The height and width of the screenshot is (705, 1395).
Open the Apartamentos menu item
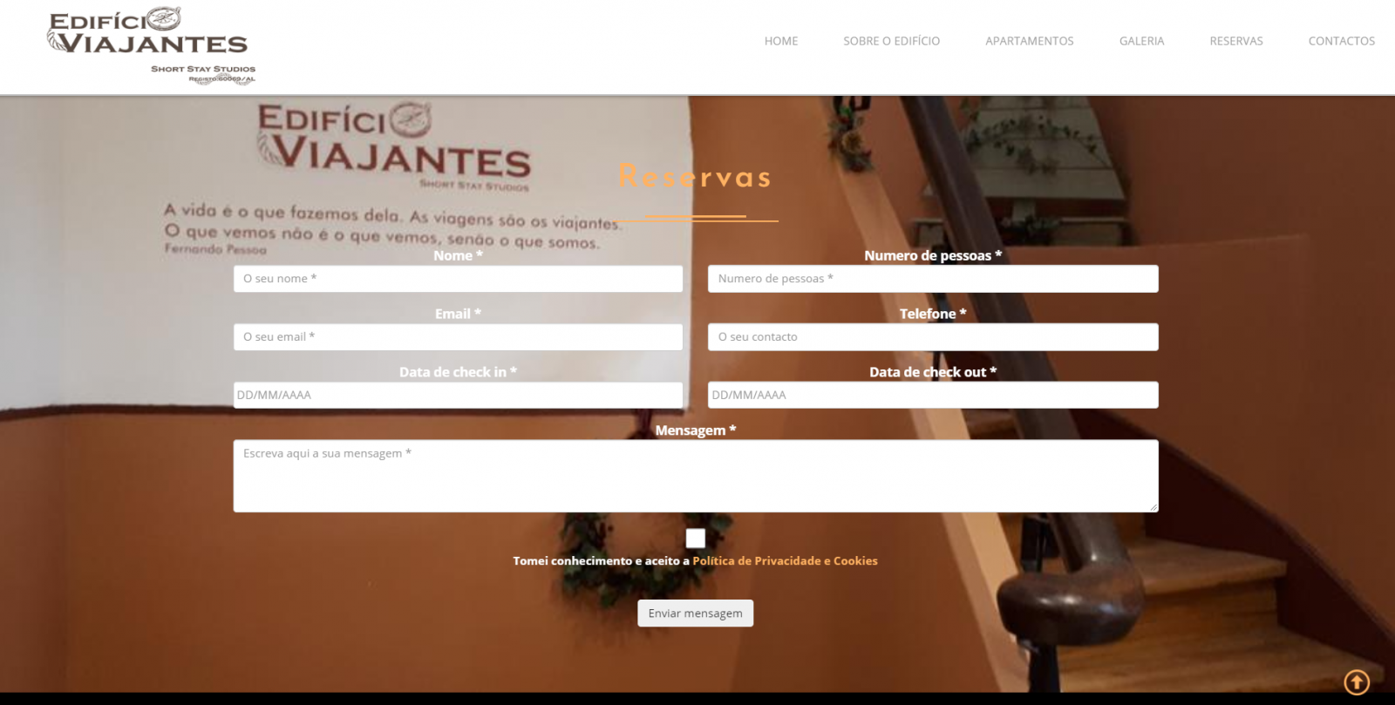[x=1029, y=41]
